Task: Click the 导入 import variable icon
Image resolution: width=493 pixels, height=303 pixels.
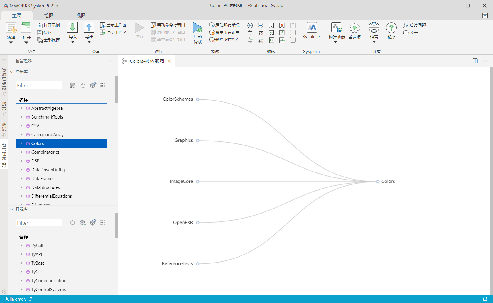Action: coord(72,28)
